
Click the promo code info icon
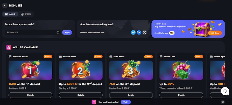58,32
